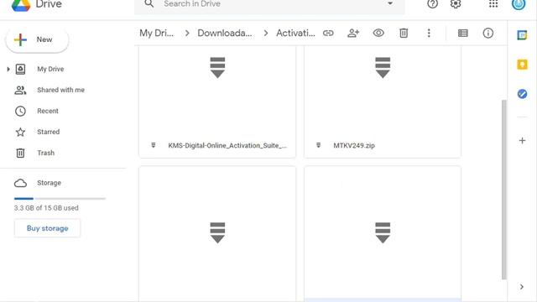Open the Google apps grid

(493, 4)
